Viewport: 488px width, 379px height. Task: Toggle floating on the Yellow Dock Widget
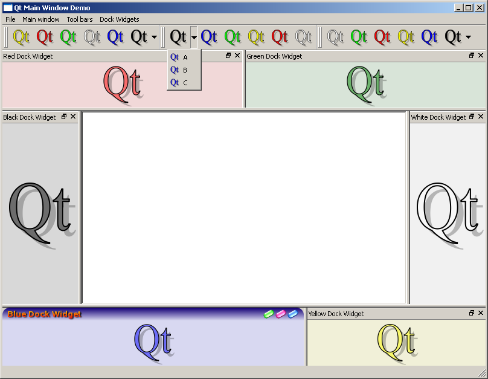click(x=472, y=313)
